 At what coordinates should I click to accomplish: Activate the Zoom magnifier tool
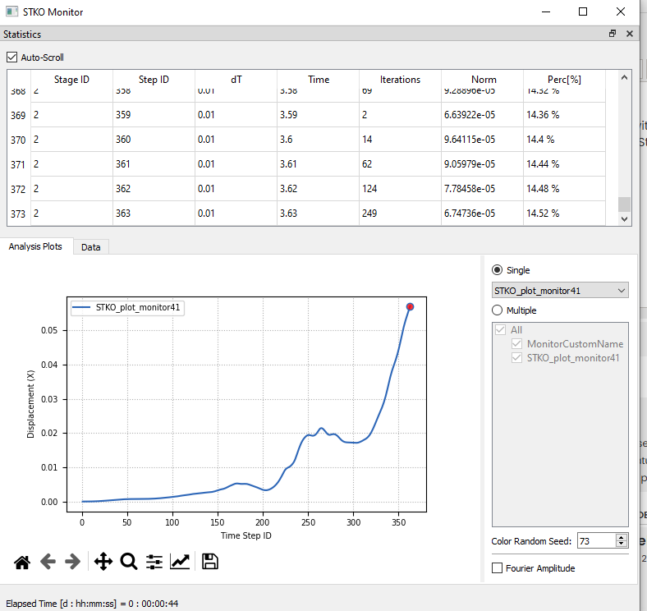coord(129,562)
